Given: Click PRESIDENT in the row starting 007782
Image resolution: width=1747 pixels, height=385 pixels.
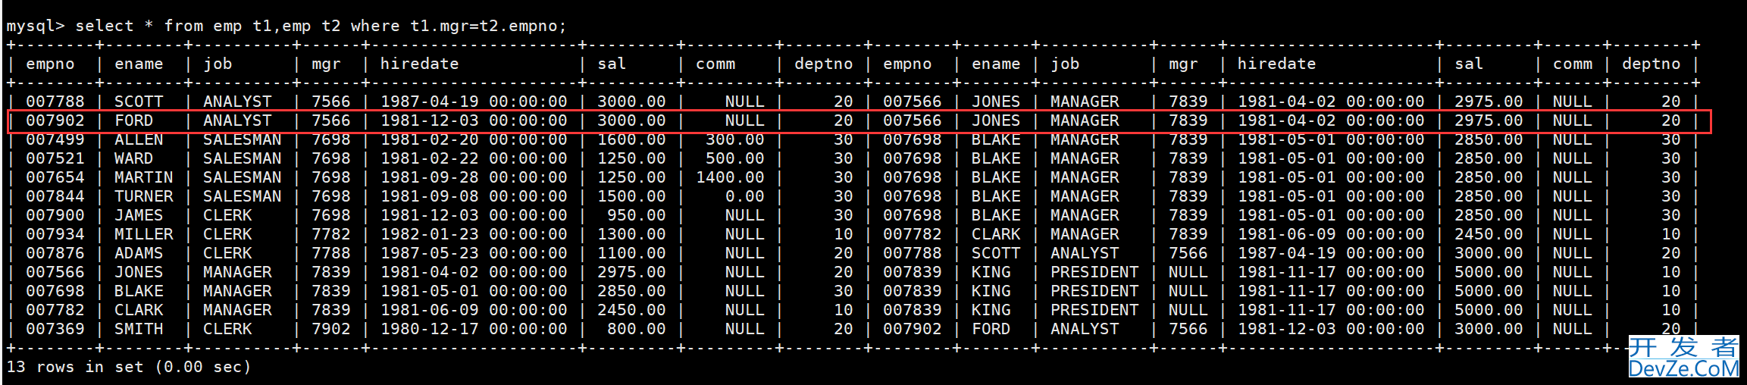Looking at the screenshot, I should (1094, 310).
